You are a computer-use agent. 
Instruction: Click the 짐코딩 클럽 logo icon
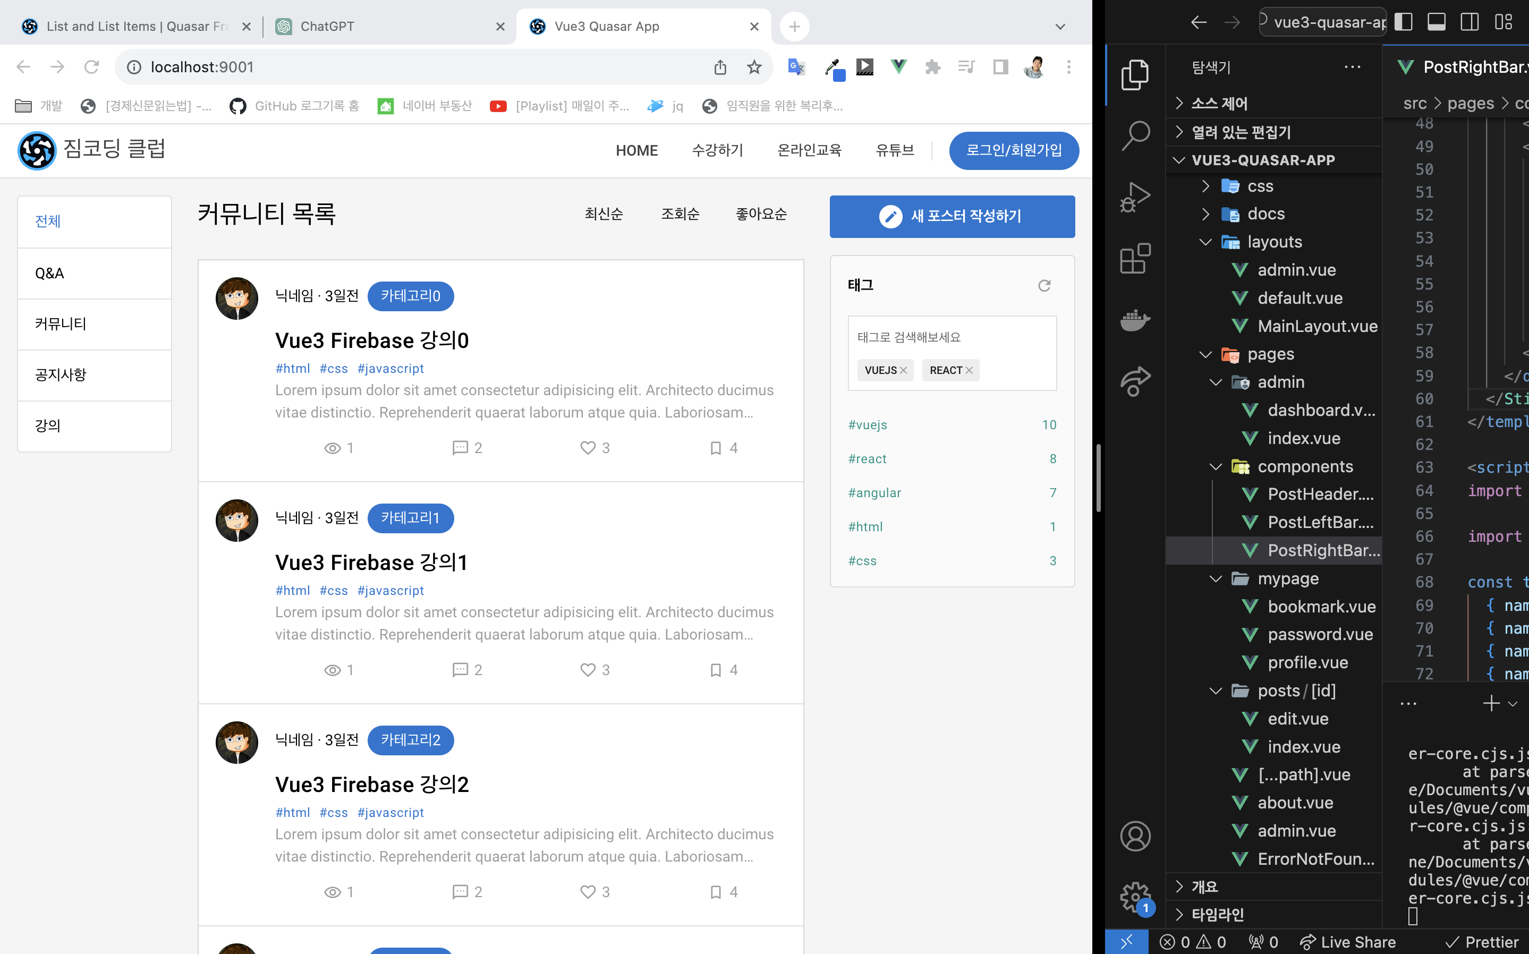tap(37, 151)
